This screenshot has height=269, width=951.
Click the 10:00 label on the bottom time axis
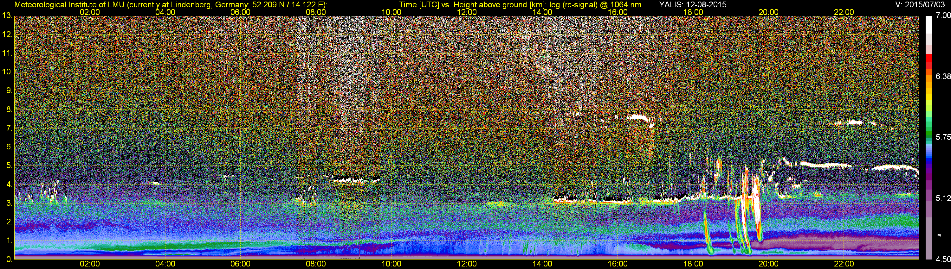(391, 264)
